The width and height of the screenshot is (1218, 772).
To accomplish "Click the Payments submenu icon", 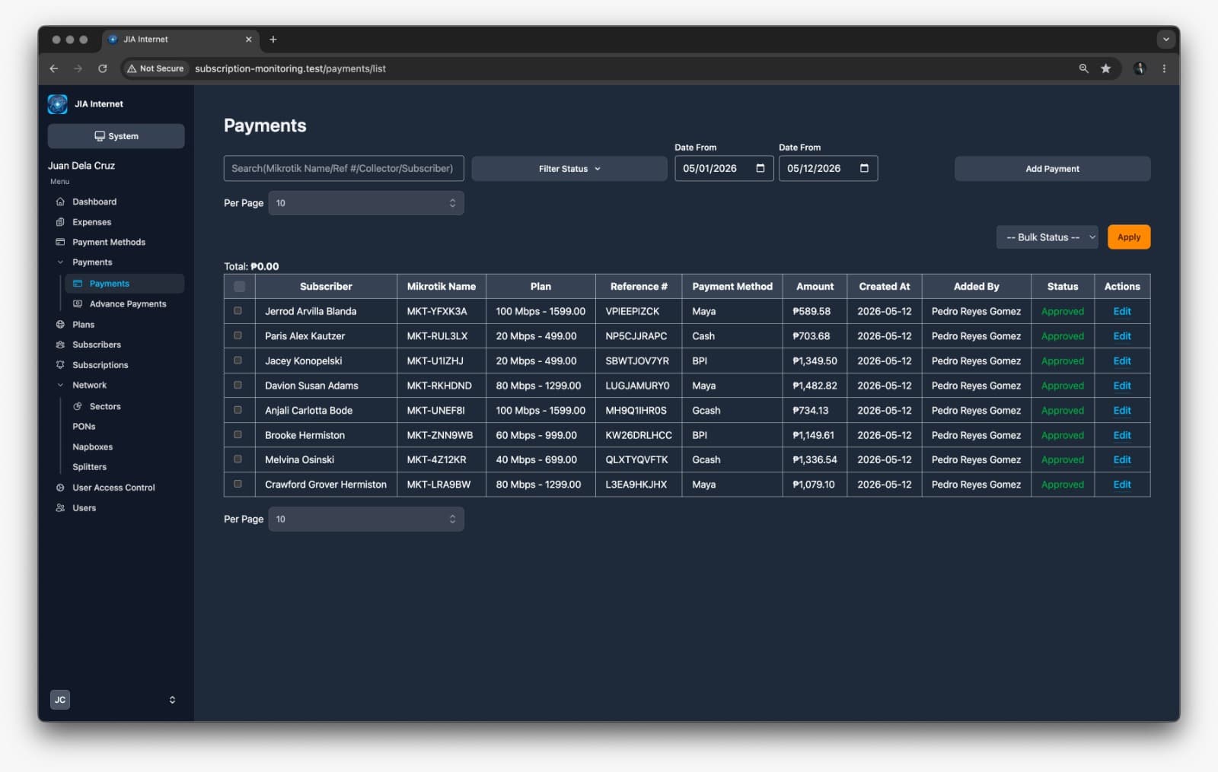I will click(78, 284).
